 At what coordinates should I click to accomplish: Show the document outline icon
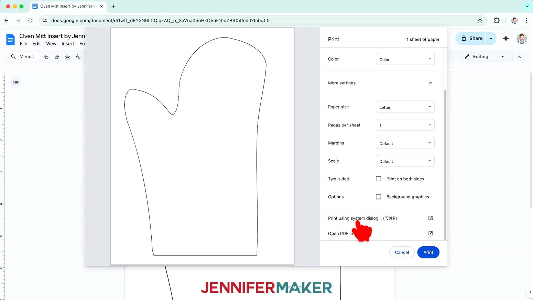[x=16, y=83]
